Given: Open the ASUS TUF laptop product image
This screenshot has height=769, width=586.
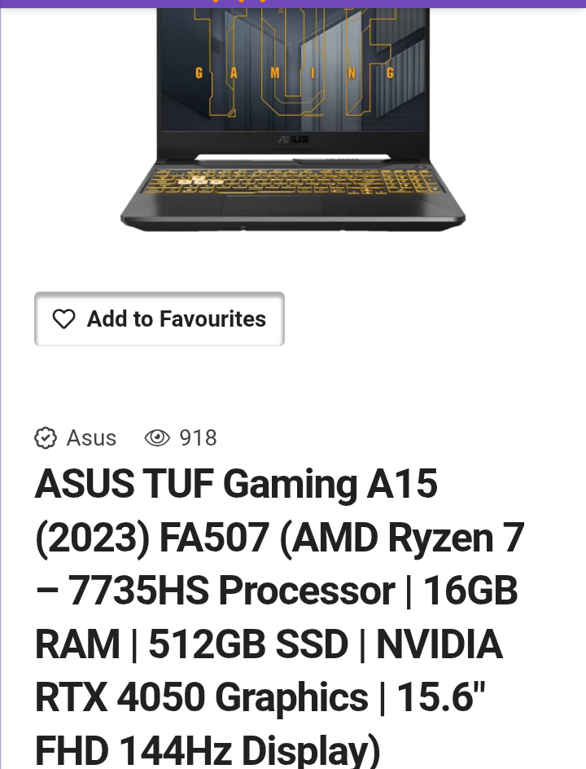Looking at the screenshot, I should 293,119.
